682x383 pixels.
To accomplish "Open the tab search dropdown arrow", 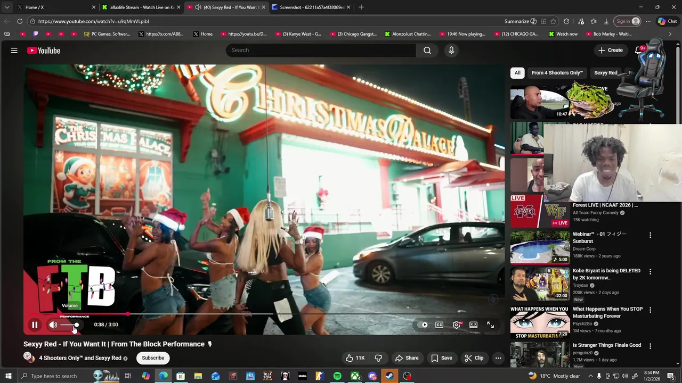I will [x=6, y=7].
